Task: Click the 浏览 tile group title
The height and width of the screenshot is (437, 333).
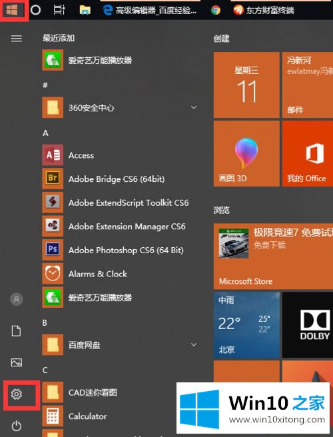Action: point(222,210)
